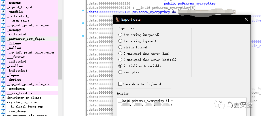261x116 pixels.
Task: Select initialized C variable option
Action: pyautogui.click(x=120, y=66)
